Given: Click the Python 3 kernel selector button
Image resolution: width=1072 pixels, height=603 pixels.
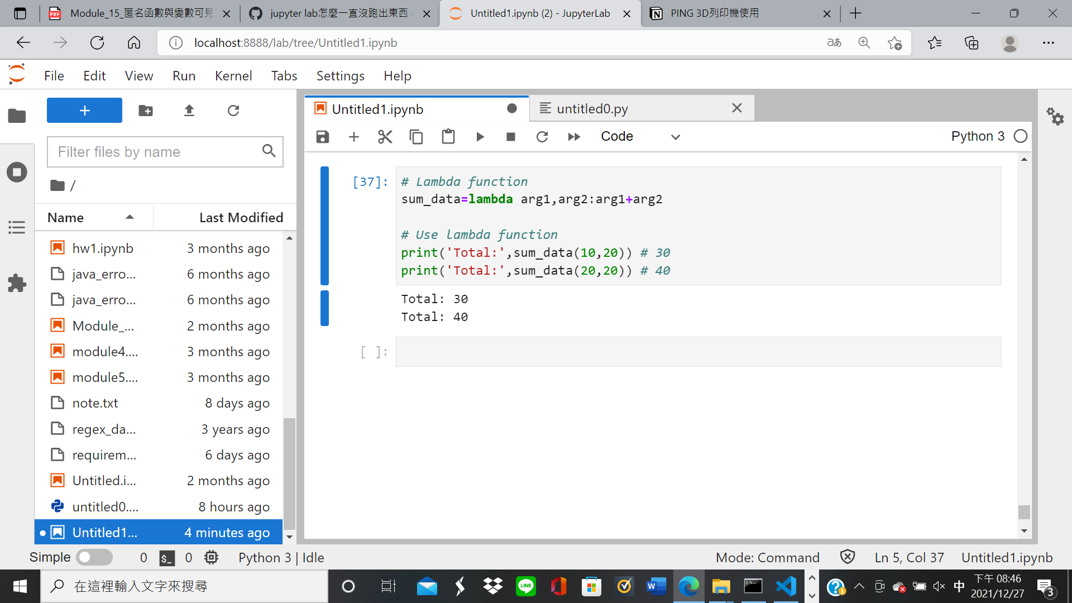Looking at the screenshot, I should tap(978, 136).
